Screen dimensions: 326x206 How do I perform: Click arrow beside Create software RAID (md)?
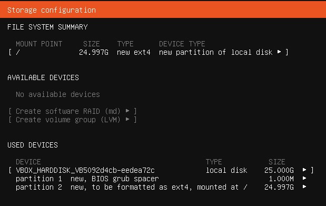pos(127,111)
